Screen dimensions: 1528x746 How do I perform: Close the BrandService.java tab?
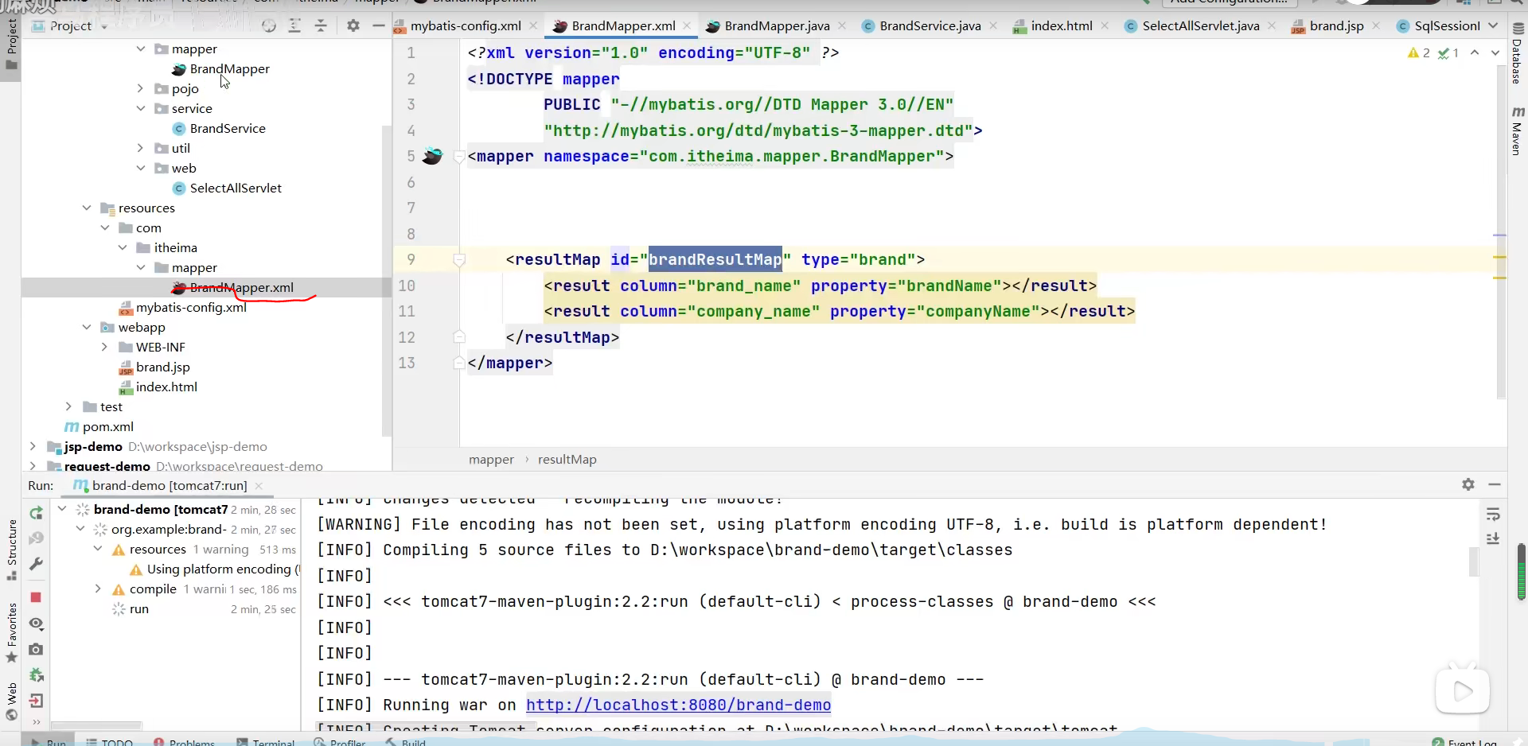pos(993,26)
